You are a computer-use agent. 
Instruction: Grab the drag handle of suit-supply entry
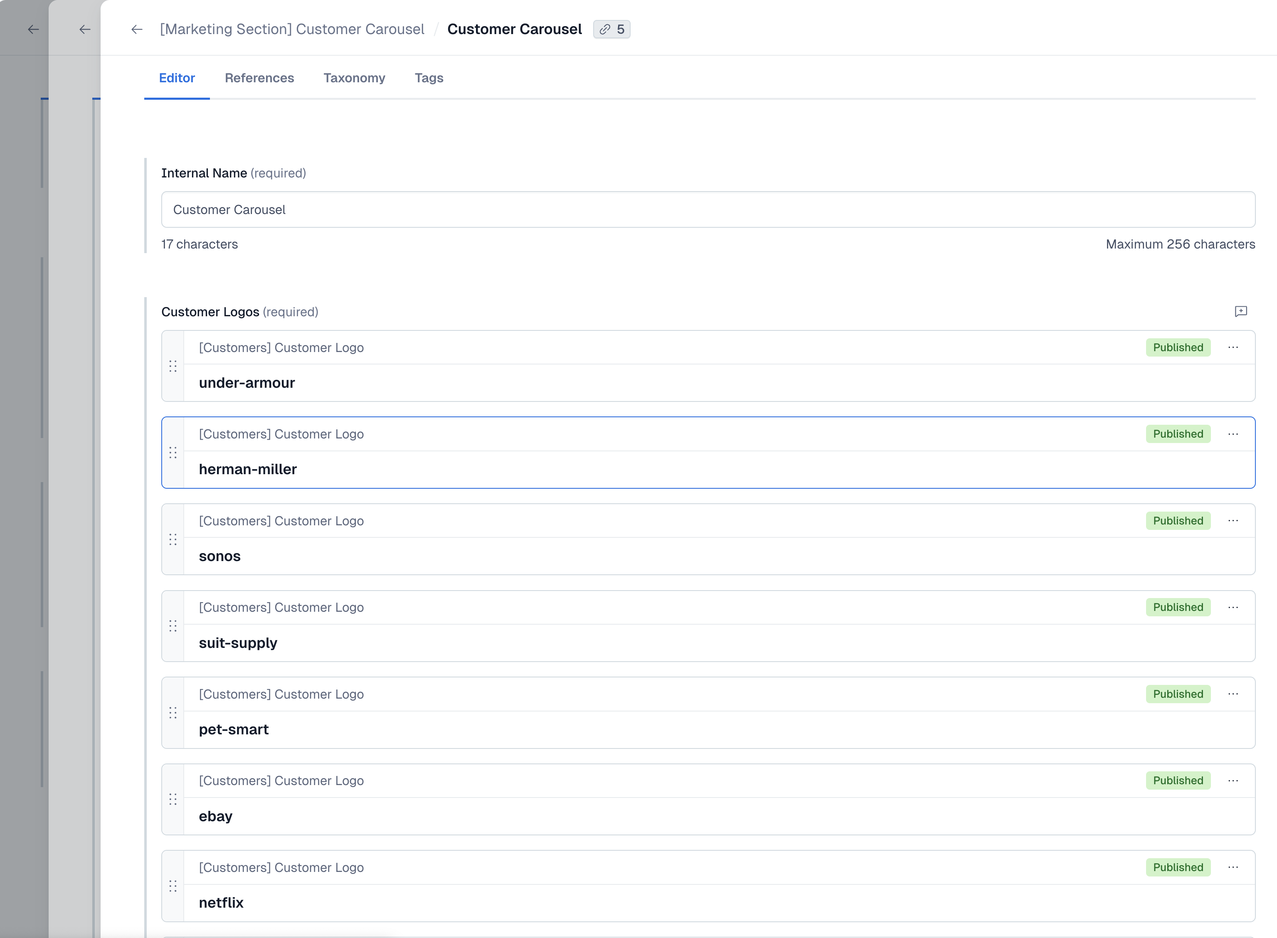173,626
